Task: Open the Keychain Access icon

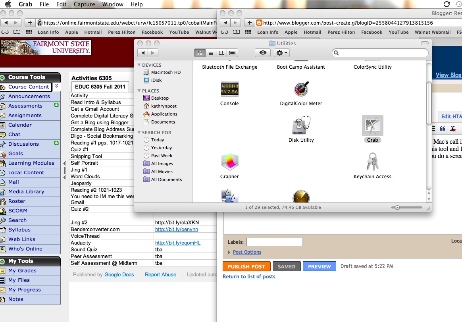Action: coord(372,162)
